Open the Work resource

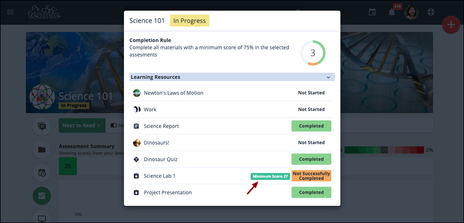[150, 110]
